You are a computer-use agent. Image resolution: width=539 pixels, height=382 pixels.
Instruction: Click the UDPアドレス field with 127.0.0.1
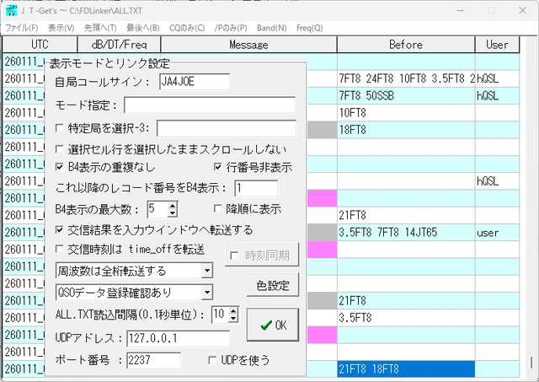tap(179, 339)
